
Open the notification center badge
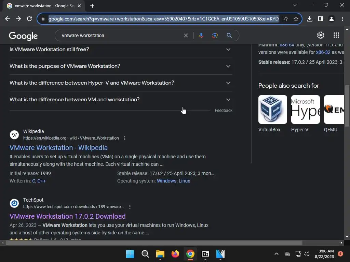340,254
